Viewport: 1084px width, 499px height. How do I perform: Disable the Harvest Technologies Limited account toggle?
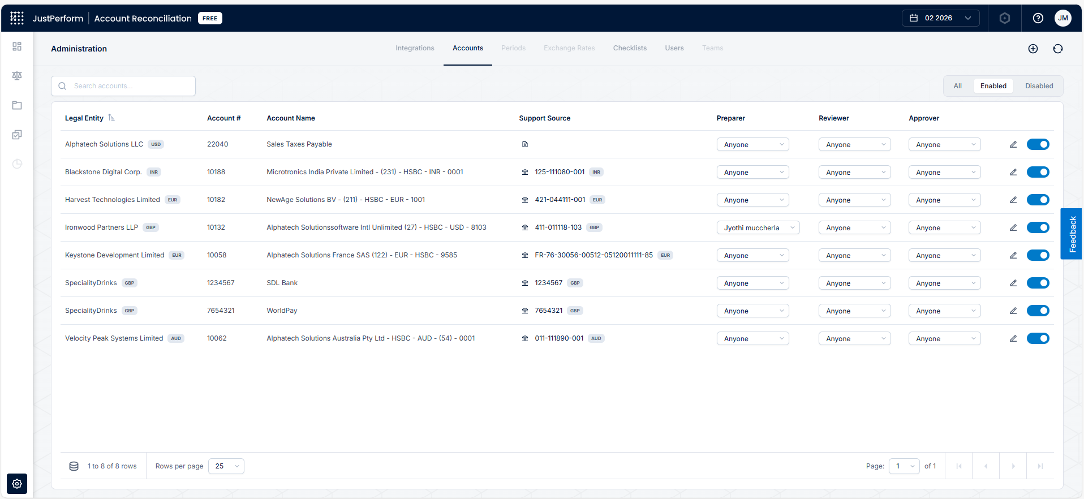(x=1038, y=200)
